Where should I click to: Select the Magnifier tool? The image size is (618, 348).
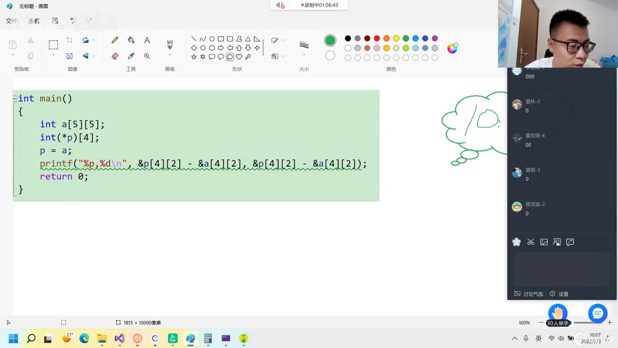pos(147,56)
